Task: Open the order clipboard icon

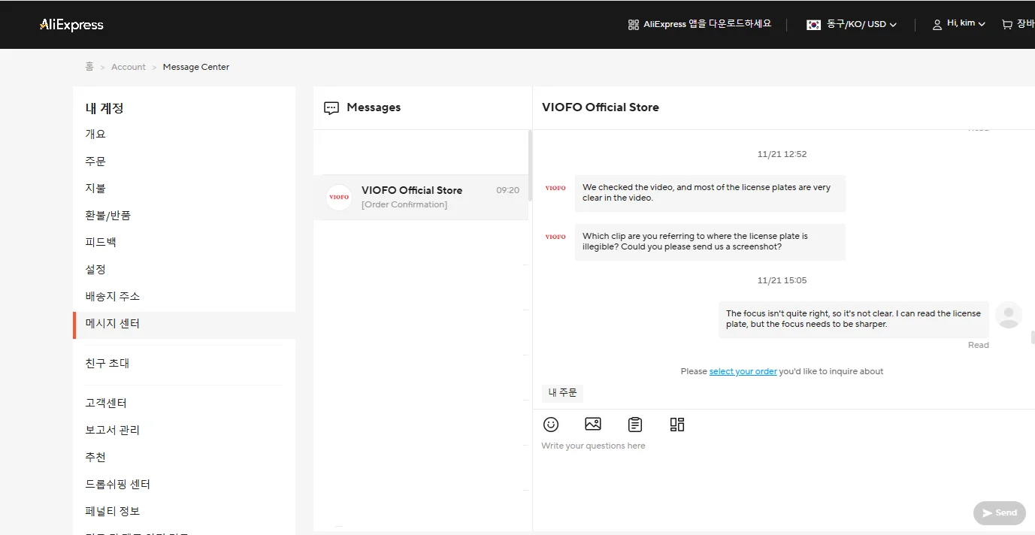Action: tap(635, 425)
